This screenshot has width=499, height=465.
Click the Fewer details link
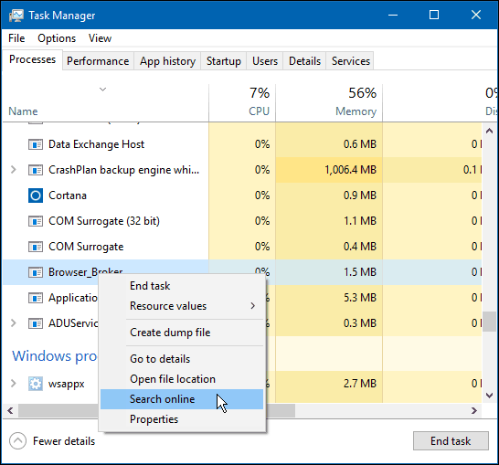[x=64, y=441]
